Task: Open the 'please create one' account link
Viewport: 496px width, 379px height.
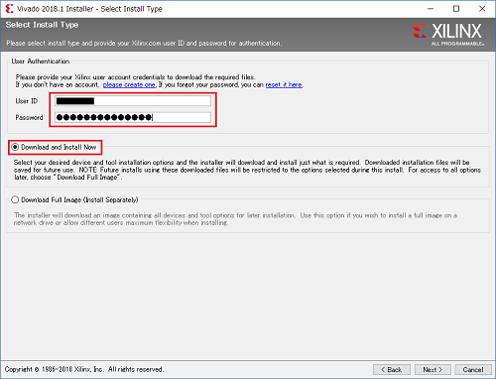Action: coord(129,85)
